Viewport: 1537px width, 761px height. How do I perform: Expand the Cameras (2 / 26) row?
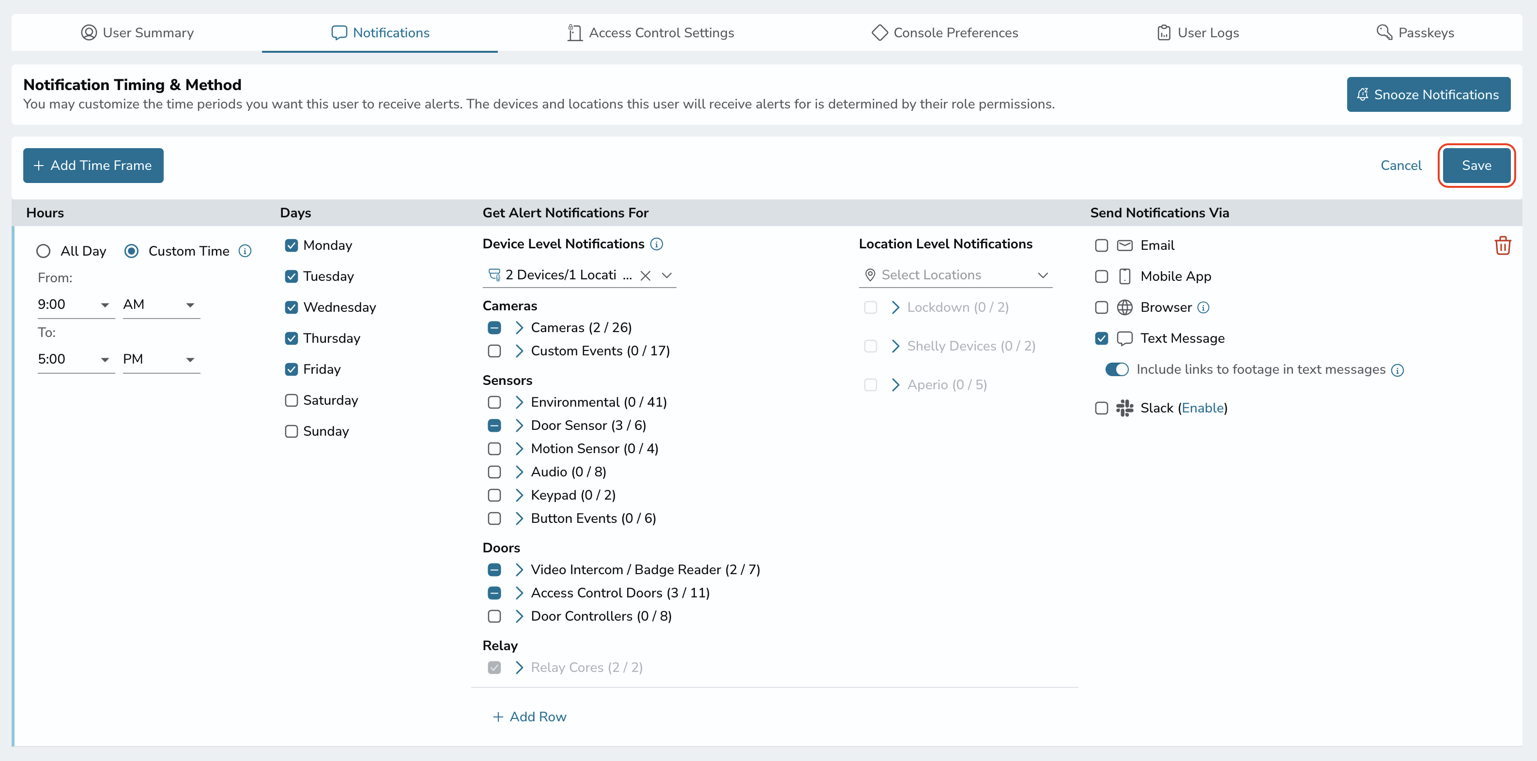pos(519,327)
